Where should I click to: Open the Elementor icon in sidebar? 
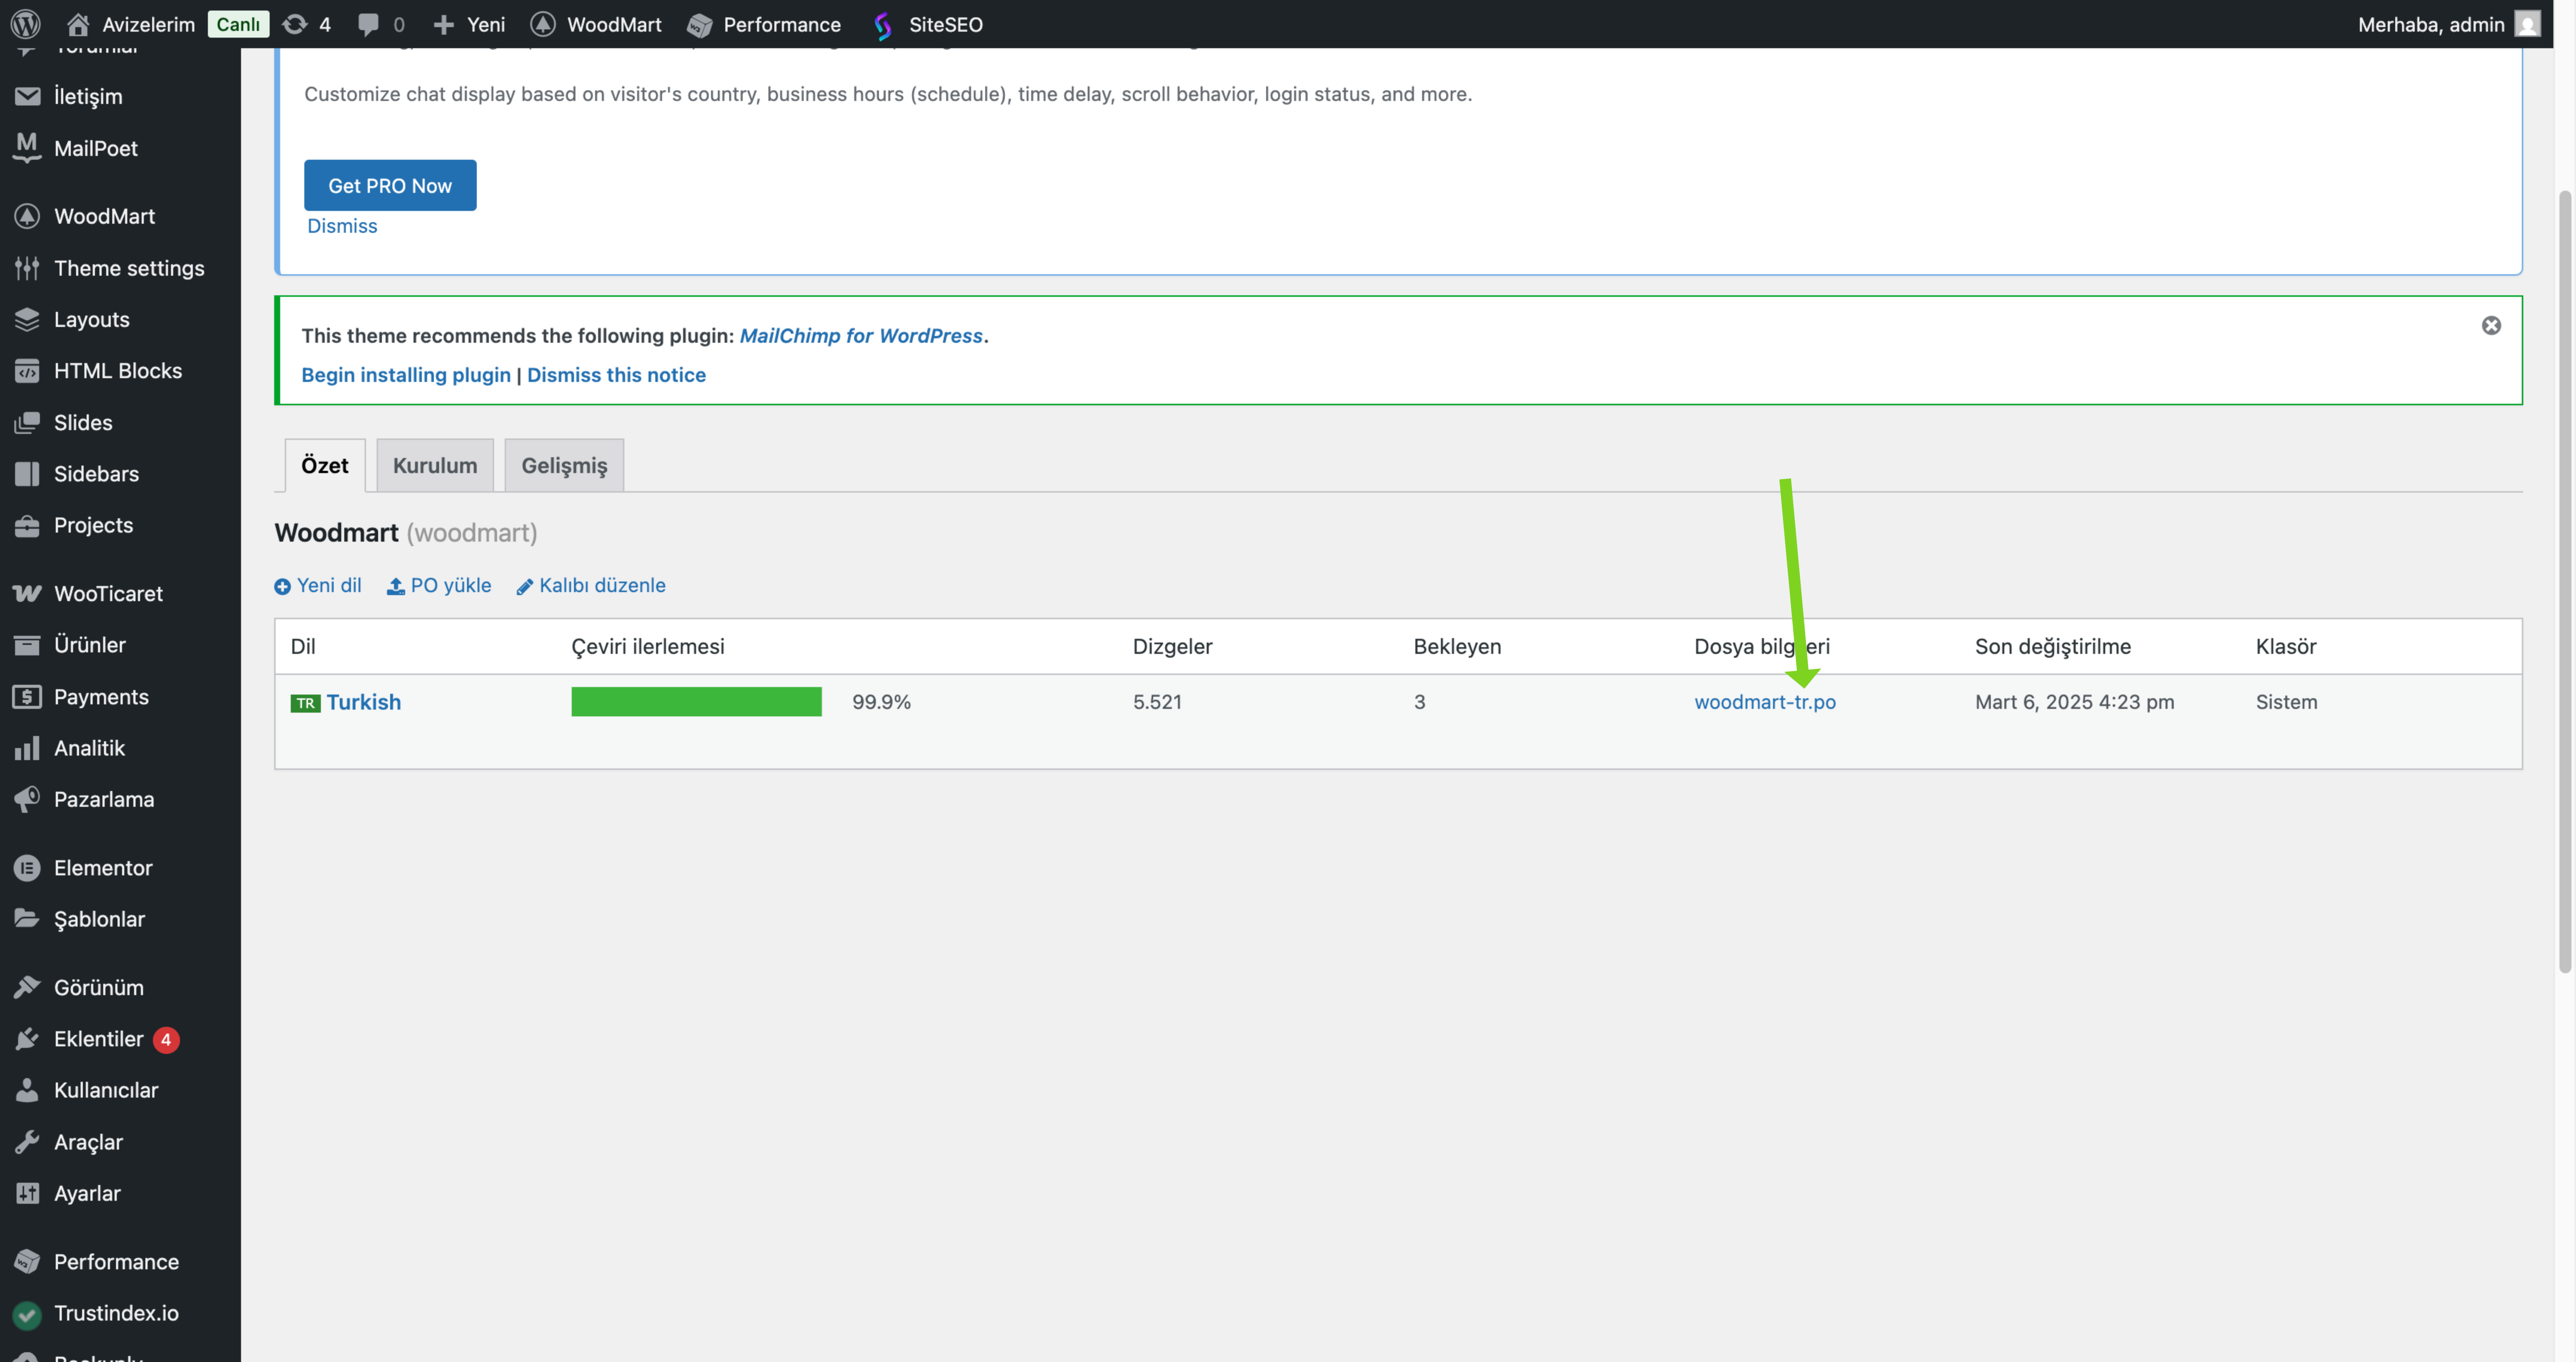[27, 868]
